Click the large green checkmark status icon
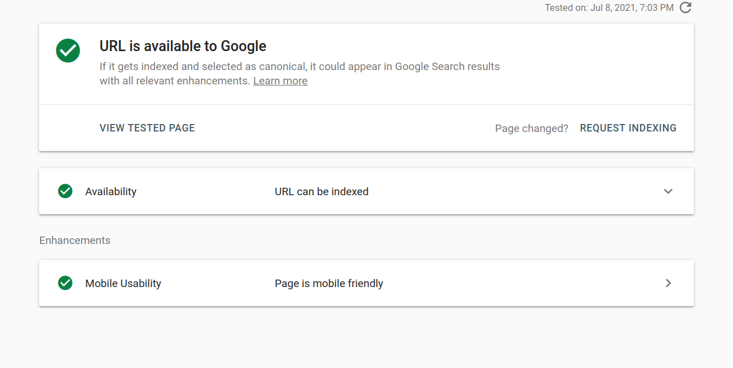 [x=68, y=51]
